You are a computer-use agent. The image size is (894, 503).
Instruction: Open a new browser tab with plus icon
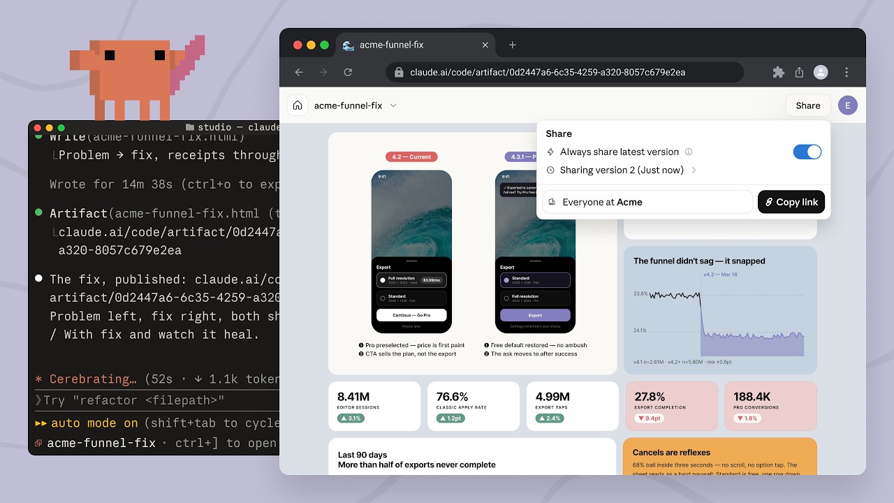[513, 45]
